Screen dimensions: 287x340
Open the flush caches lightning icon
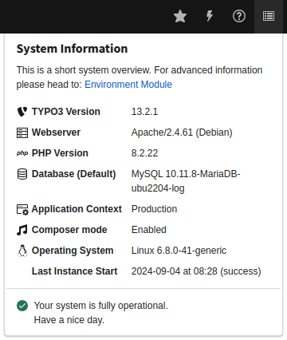coord(210,16)
